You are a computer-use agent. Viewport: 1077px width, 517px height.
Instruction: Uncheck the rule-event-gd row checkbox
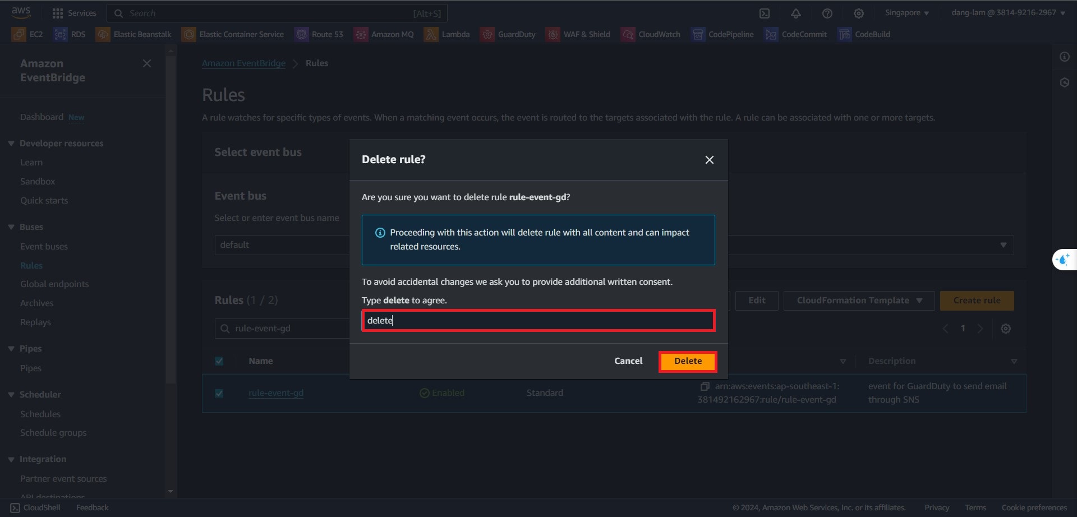click(219, 393)
